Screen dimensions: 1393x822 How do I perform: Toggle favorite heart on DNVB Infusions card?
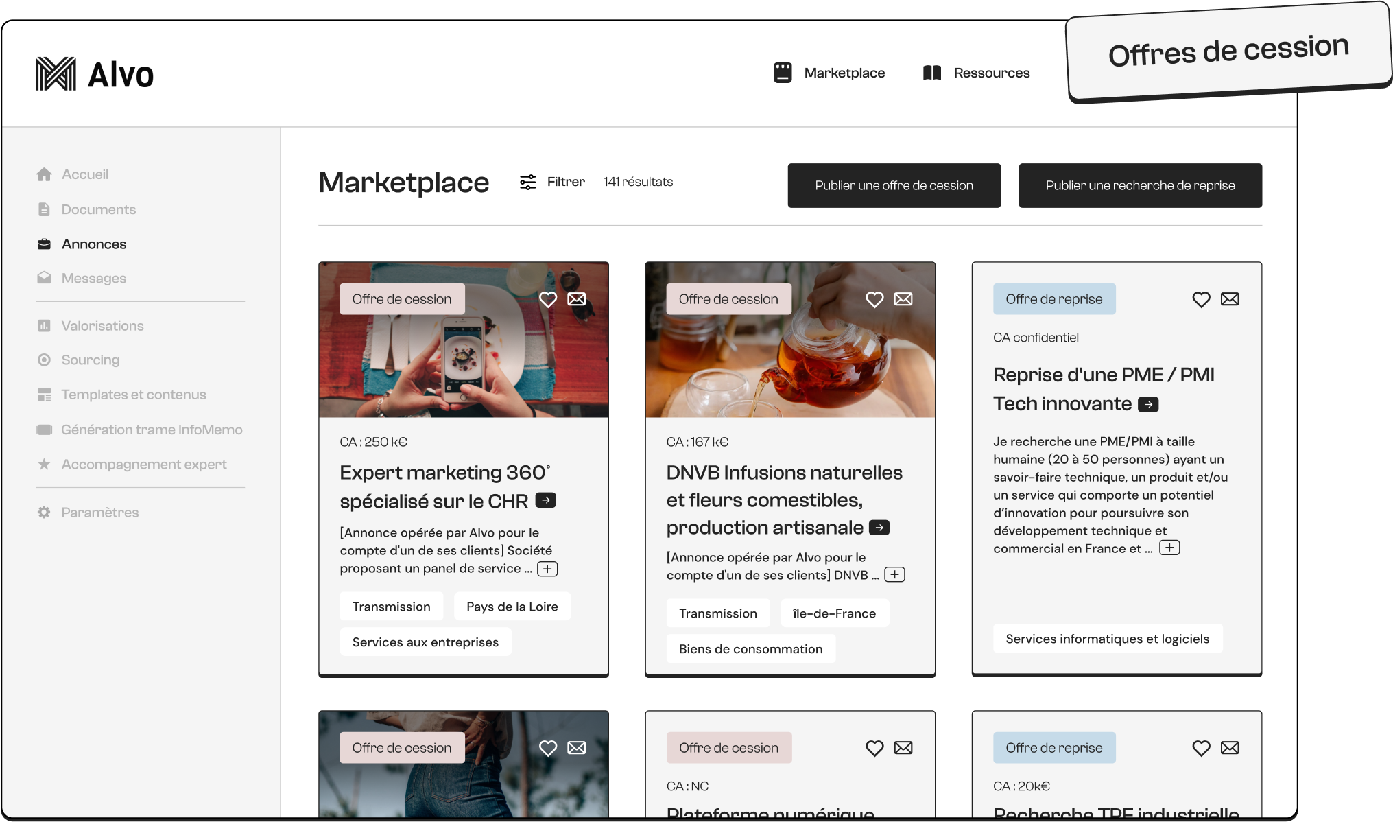pyautogui.click(x=874, y=299)
